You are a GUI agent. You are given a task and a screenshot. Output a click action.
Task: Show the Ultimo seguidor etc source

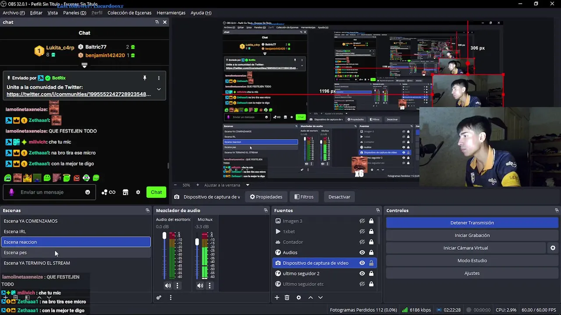pos(362,284)
